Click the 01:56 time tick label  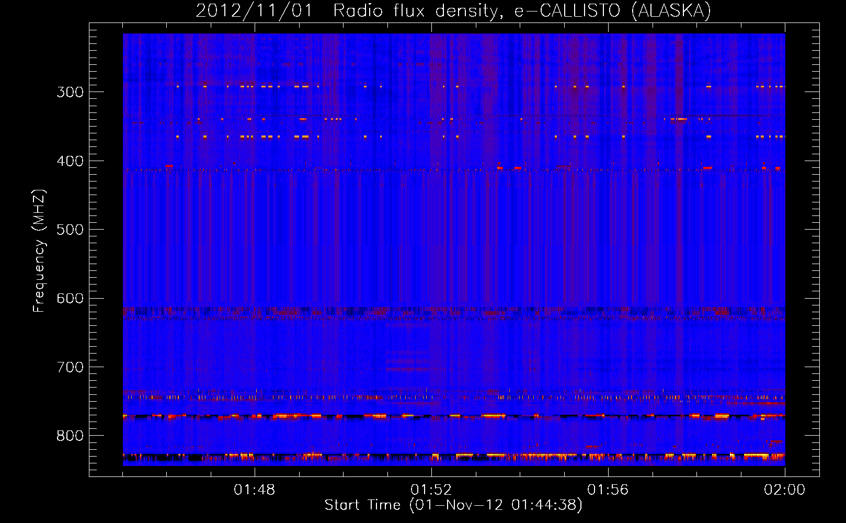(x=608, y=490)
